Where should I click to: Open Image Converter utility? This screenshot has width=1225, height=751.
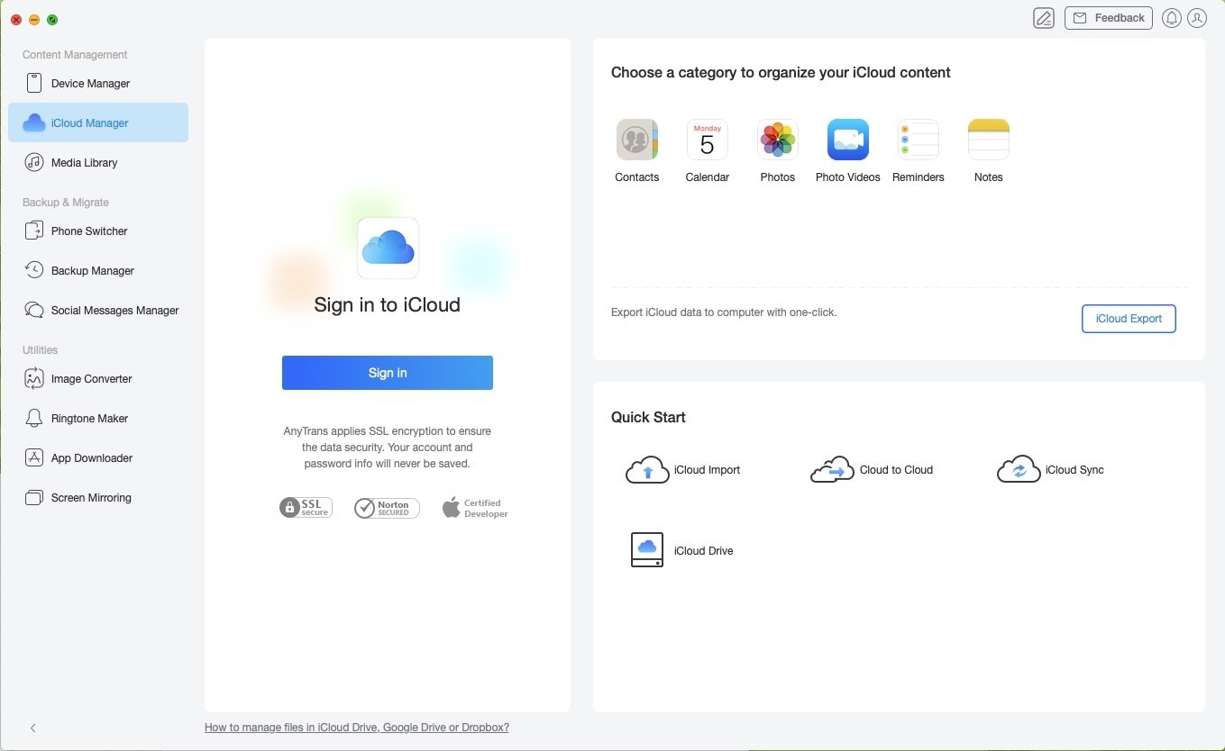(x=98, y=379)
